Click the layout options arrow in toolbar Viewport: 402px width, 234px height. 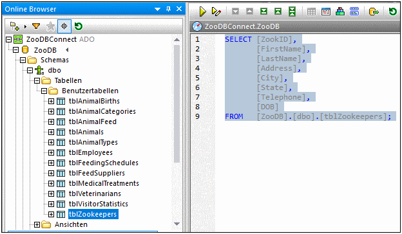point(25,26)
